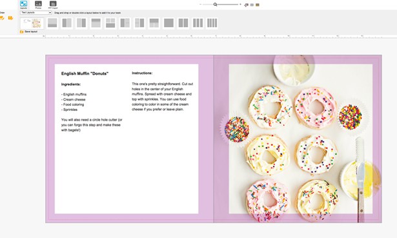The image size is (397, 238).
Task: Choose the single full-page text layout
Action: click(168, 23)
